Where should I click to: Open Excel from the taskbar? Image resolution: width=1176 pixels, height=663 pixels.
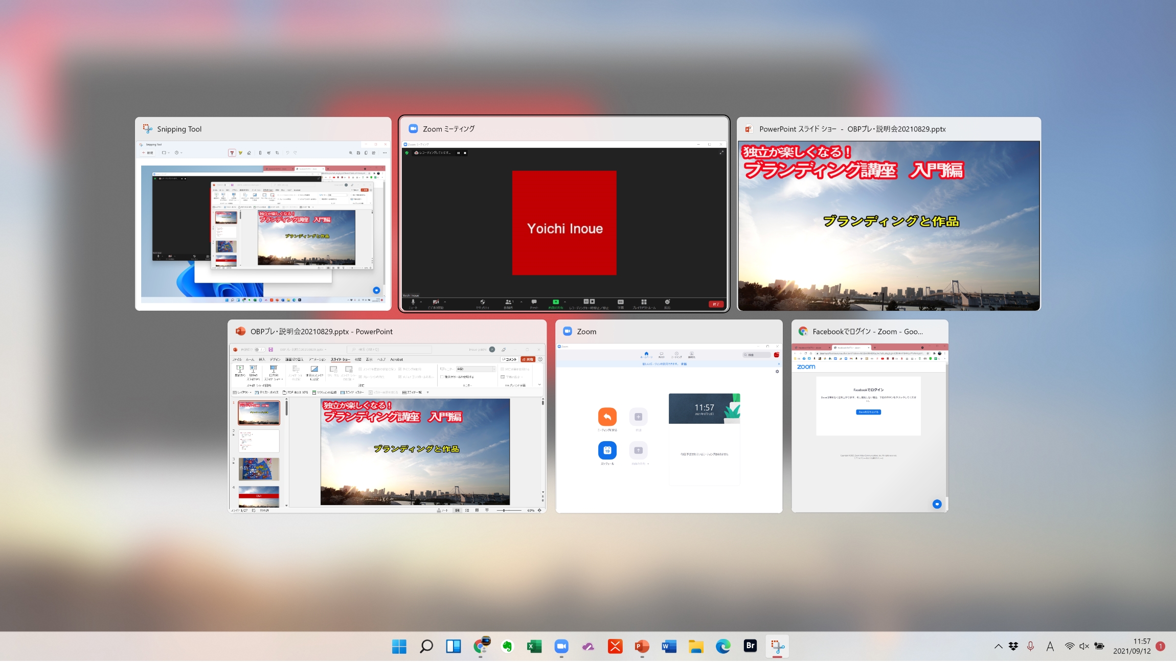click(x=534, y=647)
